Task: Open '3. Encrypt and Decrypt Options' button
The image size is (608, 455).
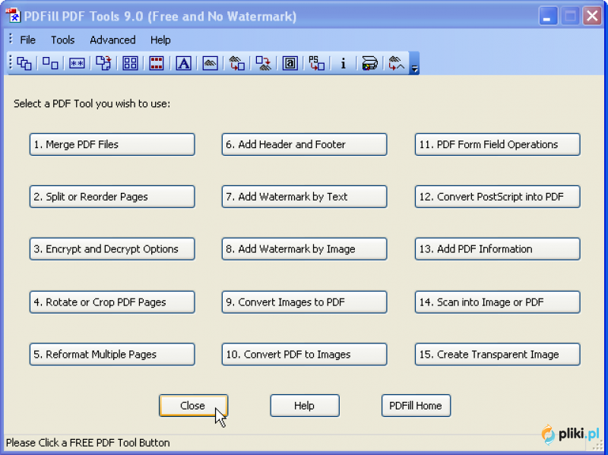Action: point(112,249)
